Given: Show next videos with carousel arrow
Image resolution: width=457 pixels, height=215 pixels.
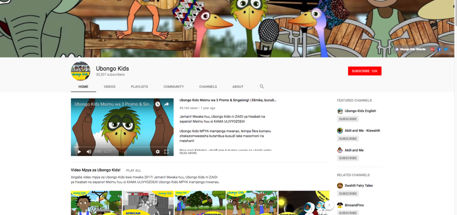Looking at the screenshot, I should click(x=329, y=205).
